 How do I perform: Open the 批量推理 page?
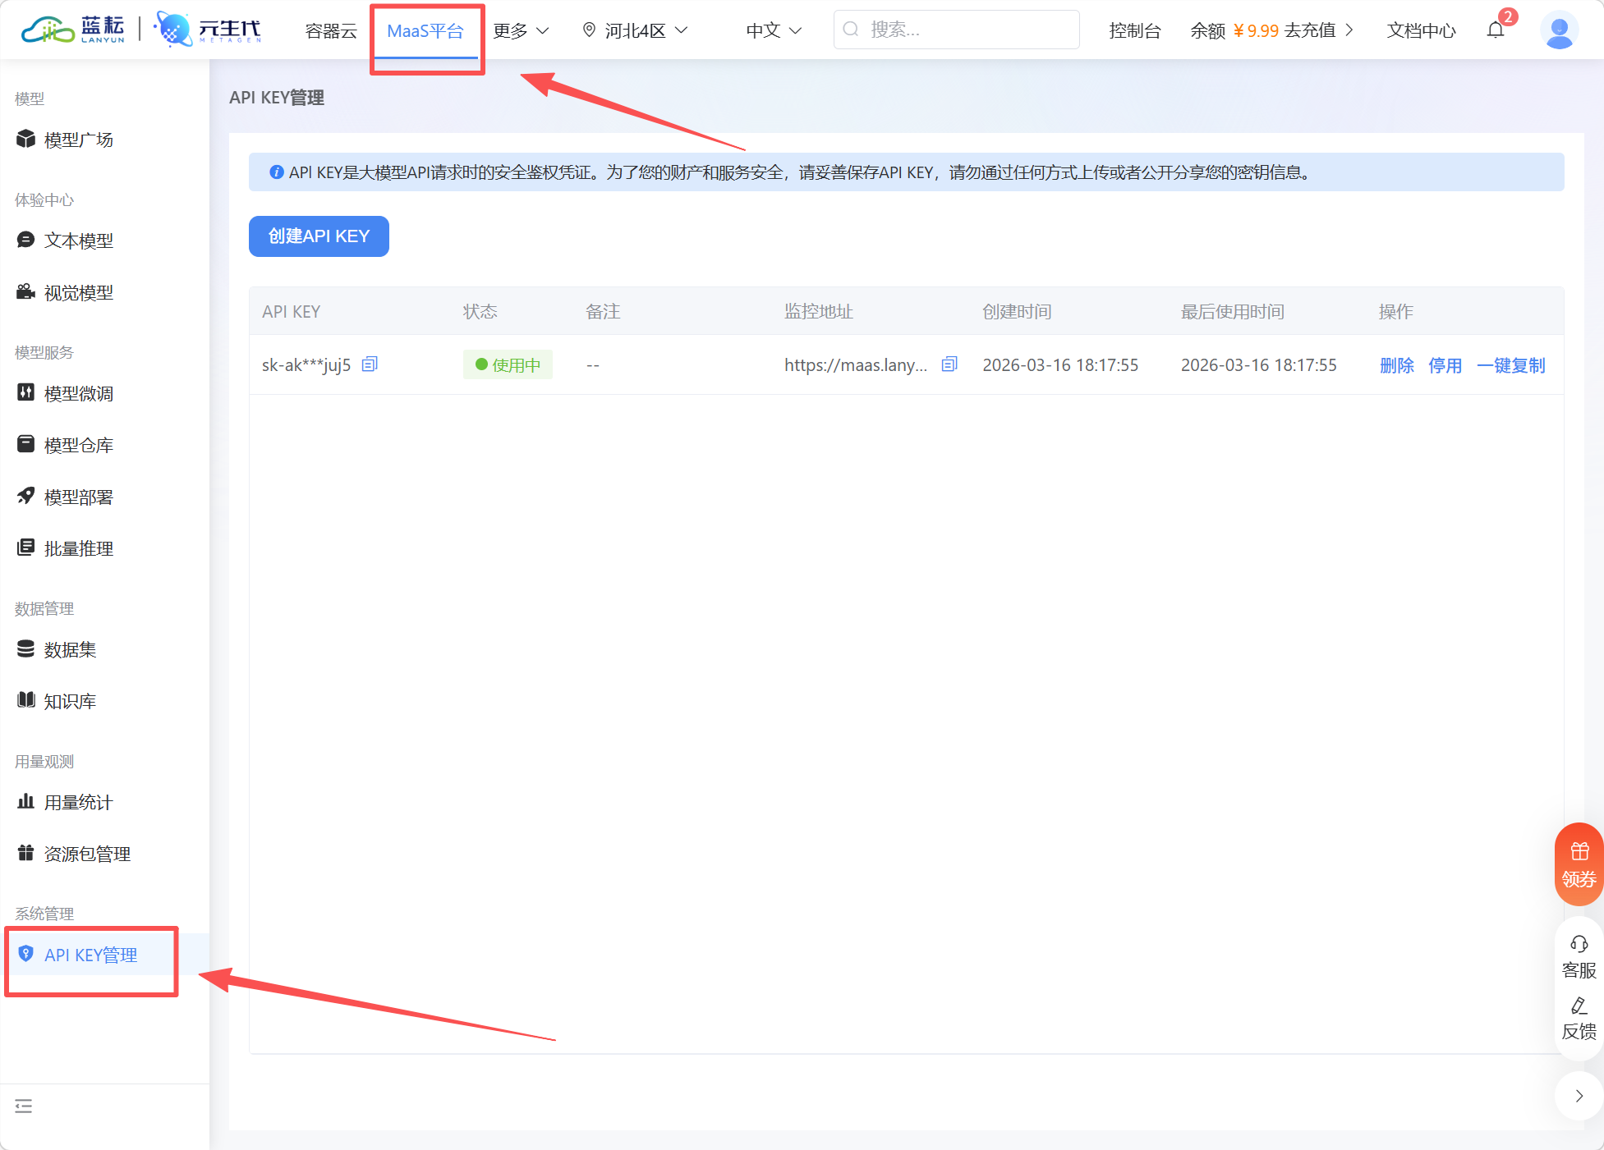click(x=78, y=548)
